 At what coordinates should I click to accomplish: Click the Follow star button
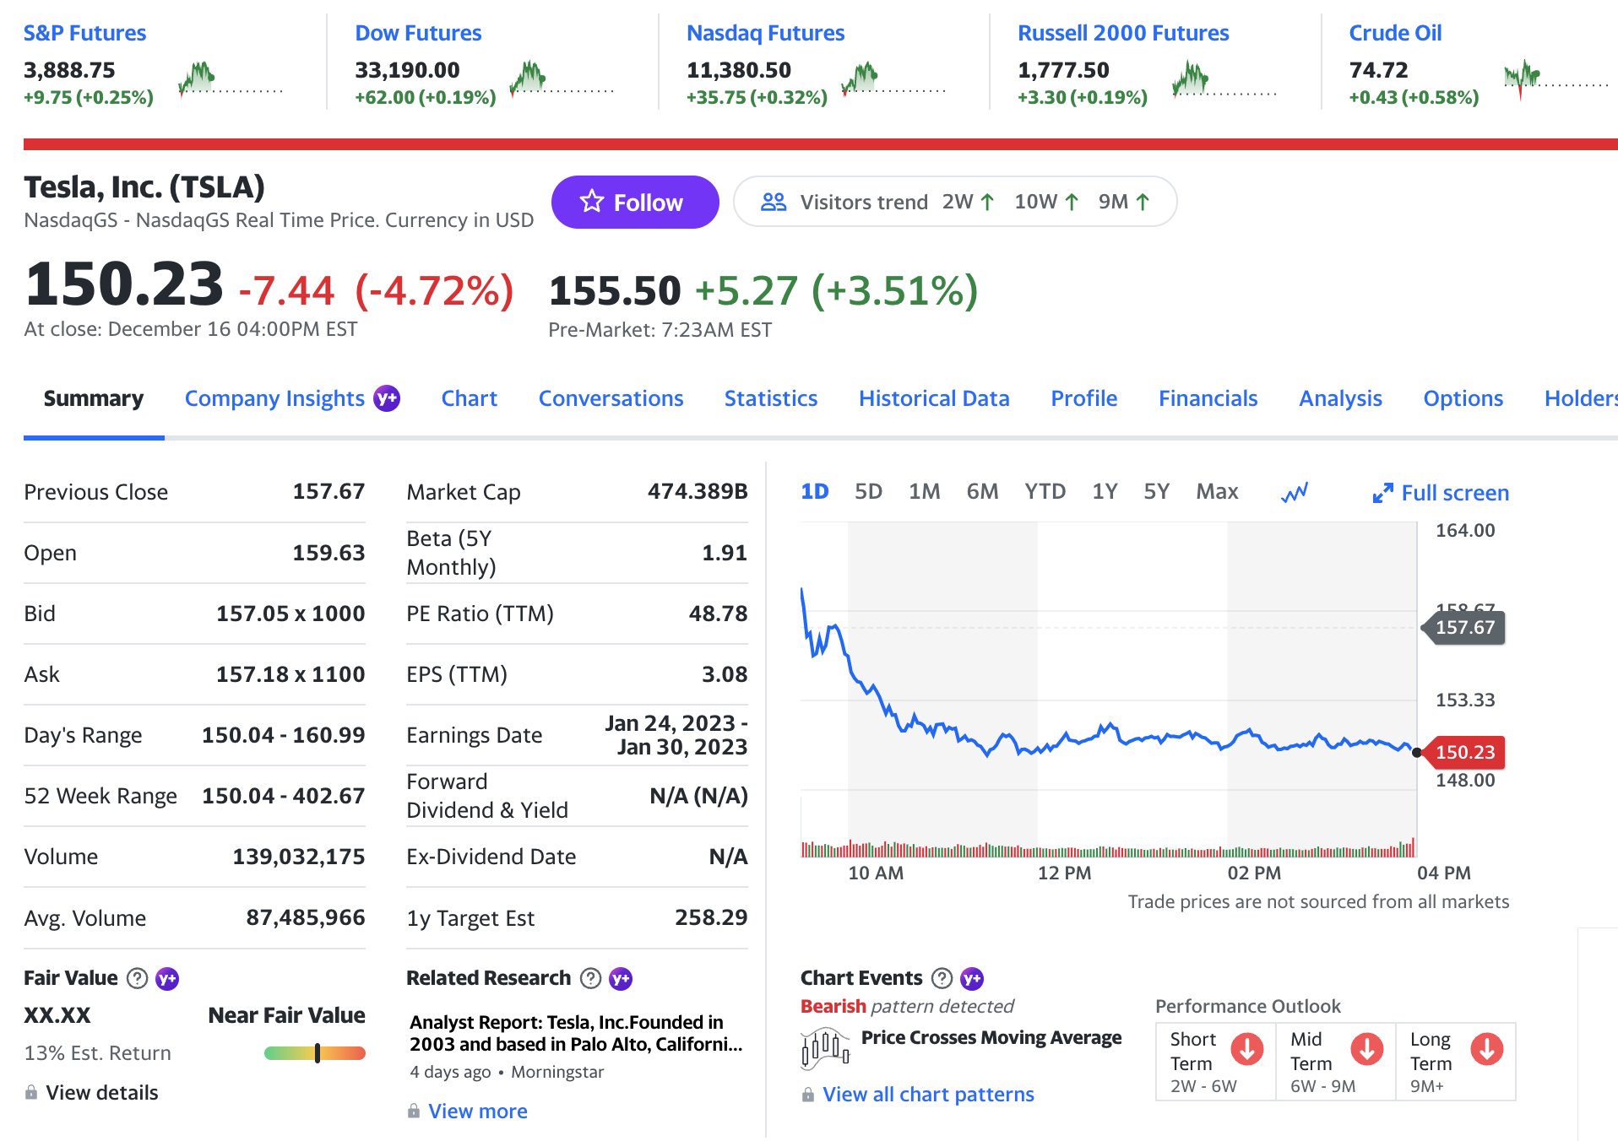(x=635, y=202)
